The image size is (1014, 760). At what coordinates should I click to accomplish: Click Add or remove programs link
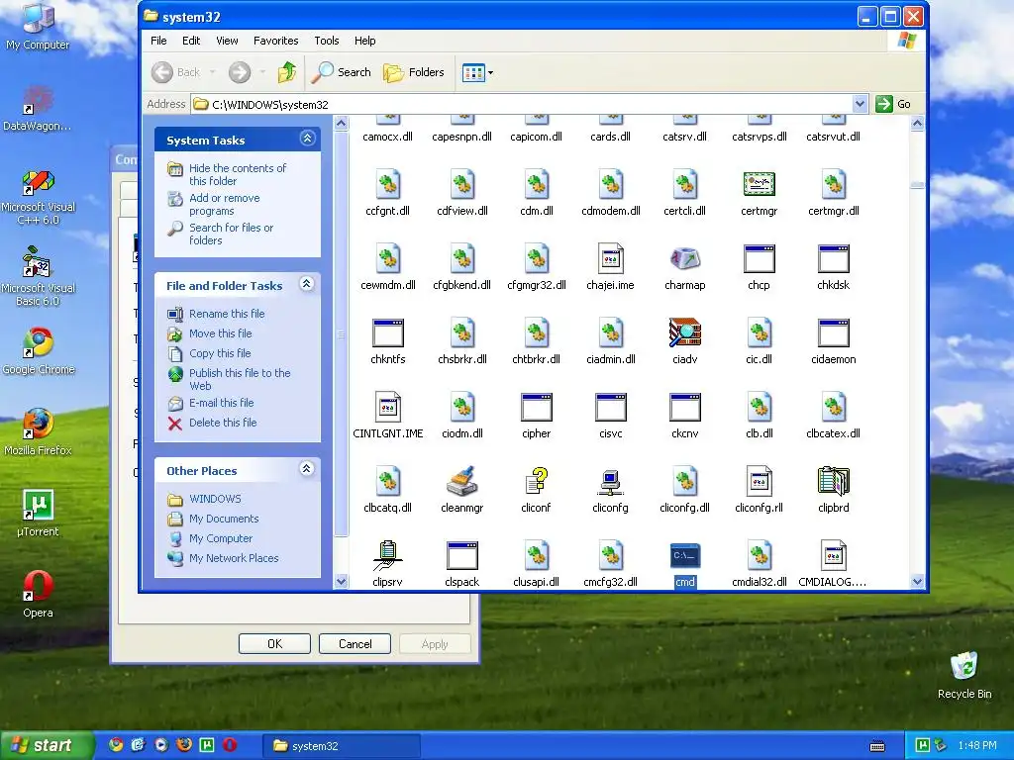(225, 204)
